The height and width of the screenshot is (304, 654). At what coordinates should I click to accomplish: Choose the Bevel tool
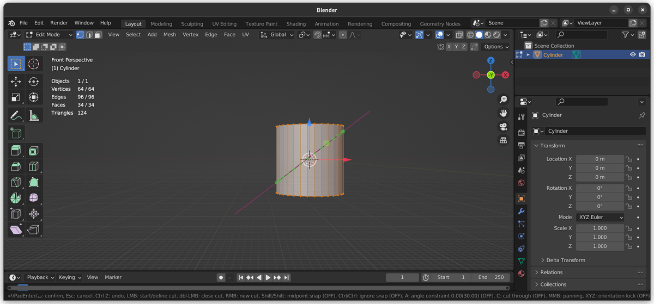tap(16, 166)
